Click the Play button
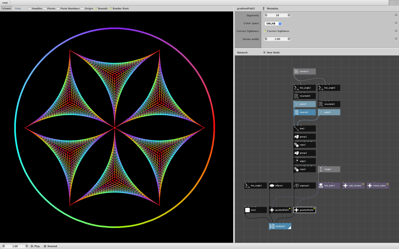 coord(36,246)
